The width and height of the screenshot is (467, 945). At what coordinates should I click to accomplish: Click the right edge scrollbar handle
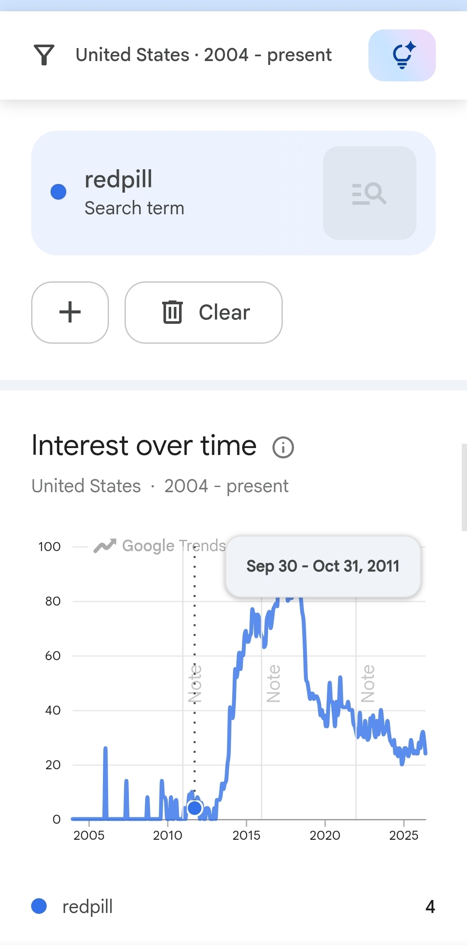(464, 487)
